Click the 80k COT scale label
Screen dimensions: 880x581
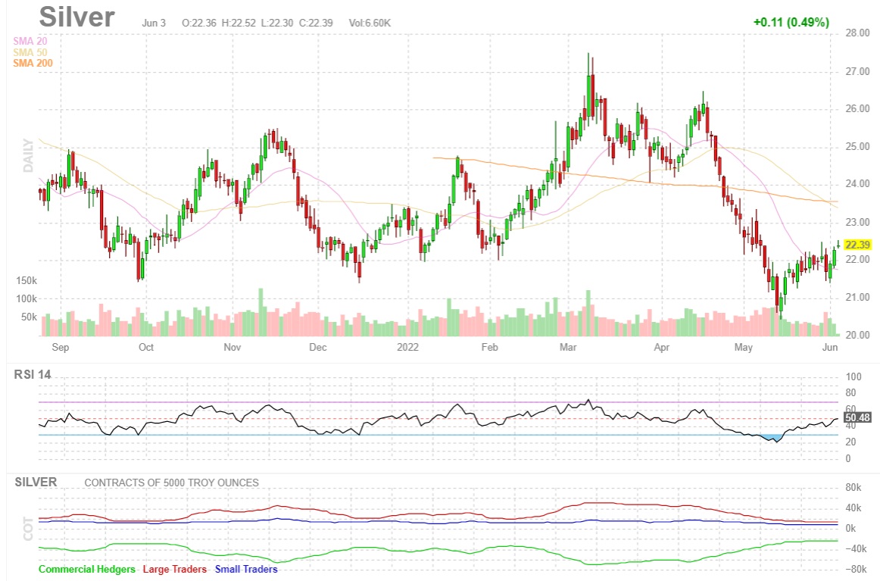pos(853,487)
